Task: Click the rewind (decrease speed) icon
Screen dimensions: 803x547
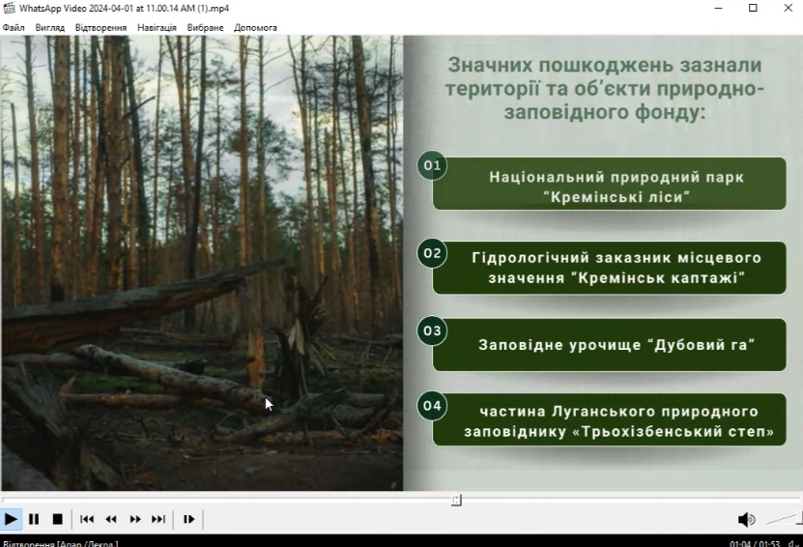Action: 111,519
